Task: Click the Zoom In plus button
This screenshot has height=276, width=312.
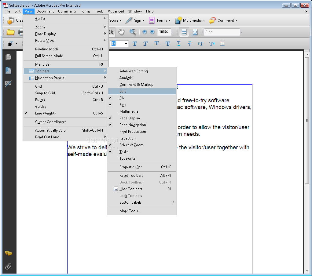Action: 152,32
